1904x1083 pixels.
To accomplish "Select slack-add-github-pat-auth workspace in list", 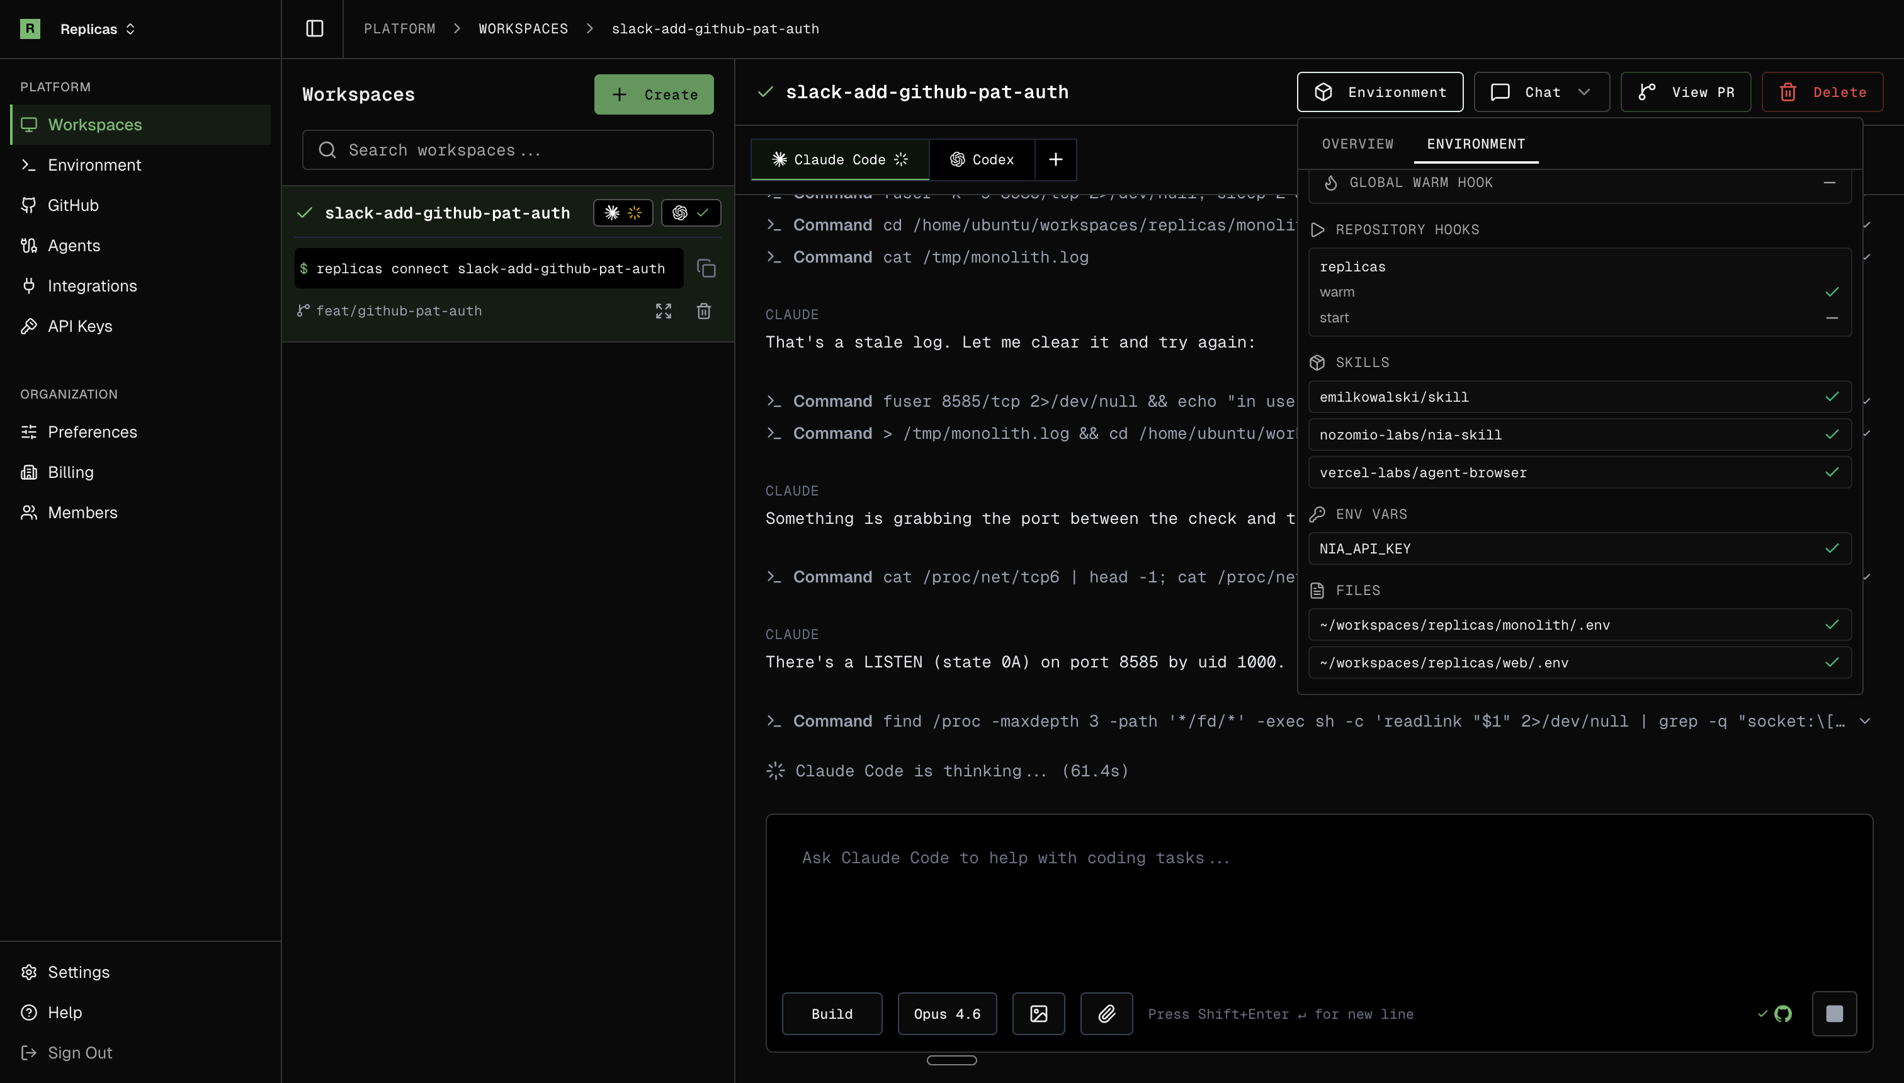I will pyautogui.click(x=447, y=213).
